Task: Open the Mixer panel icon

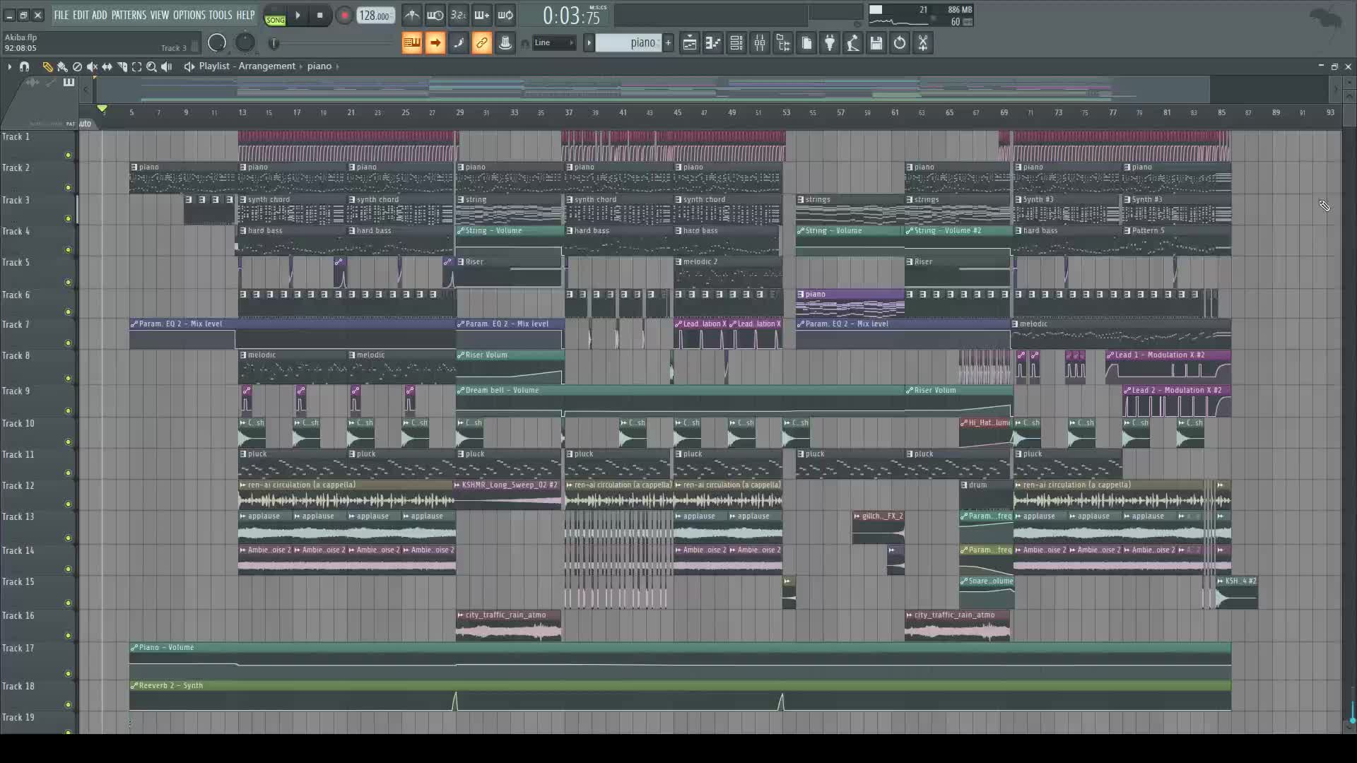Action: pyautogui.click(x=760, y=42)
